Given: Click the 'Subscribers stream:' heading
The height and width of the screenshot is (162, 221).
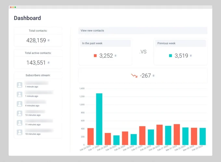Looking at the screenshot, I should (x=38, y=75).
